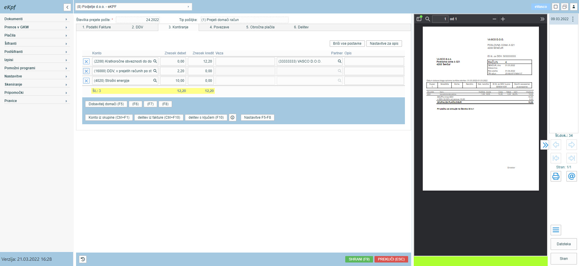This screenshot has width=579, height=266.
Task: Zoom in the PDF preview
Action: coord(503,19)
